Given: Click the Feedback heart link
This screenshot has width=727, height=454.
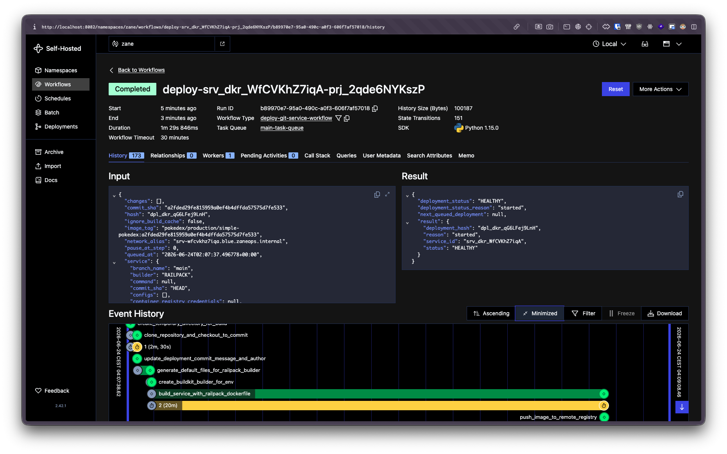Looking at the screenshot, I should pyautogui.click(x=52, y=391).
